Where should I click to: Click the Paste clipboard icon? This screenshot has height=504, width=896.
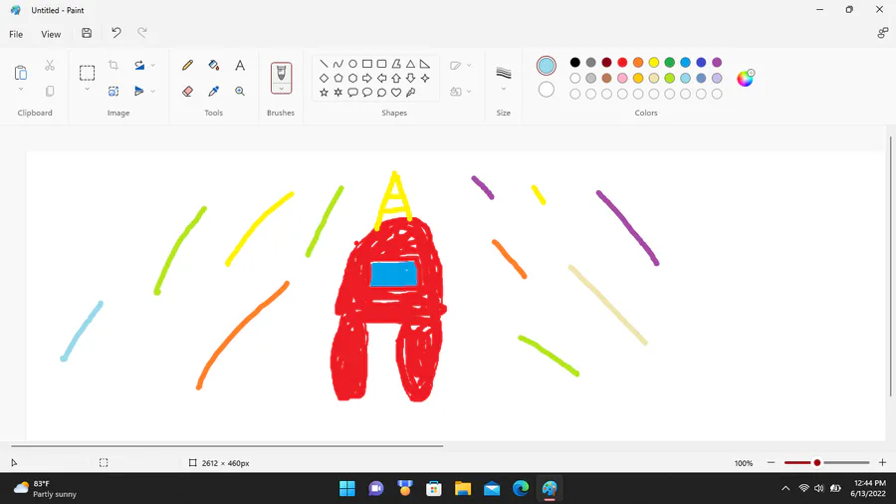(21, 73)
